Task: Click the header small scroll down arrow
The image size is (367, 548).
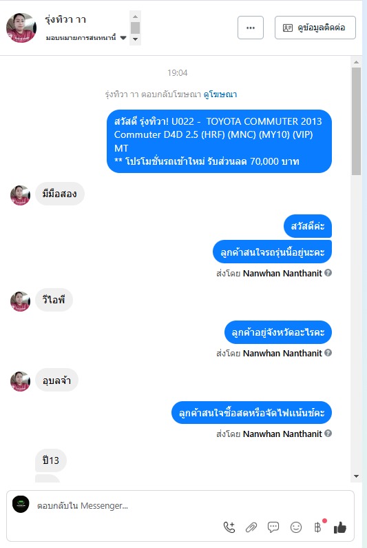Action: [x=136, y=39]
